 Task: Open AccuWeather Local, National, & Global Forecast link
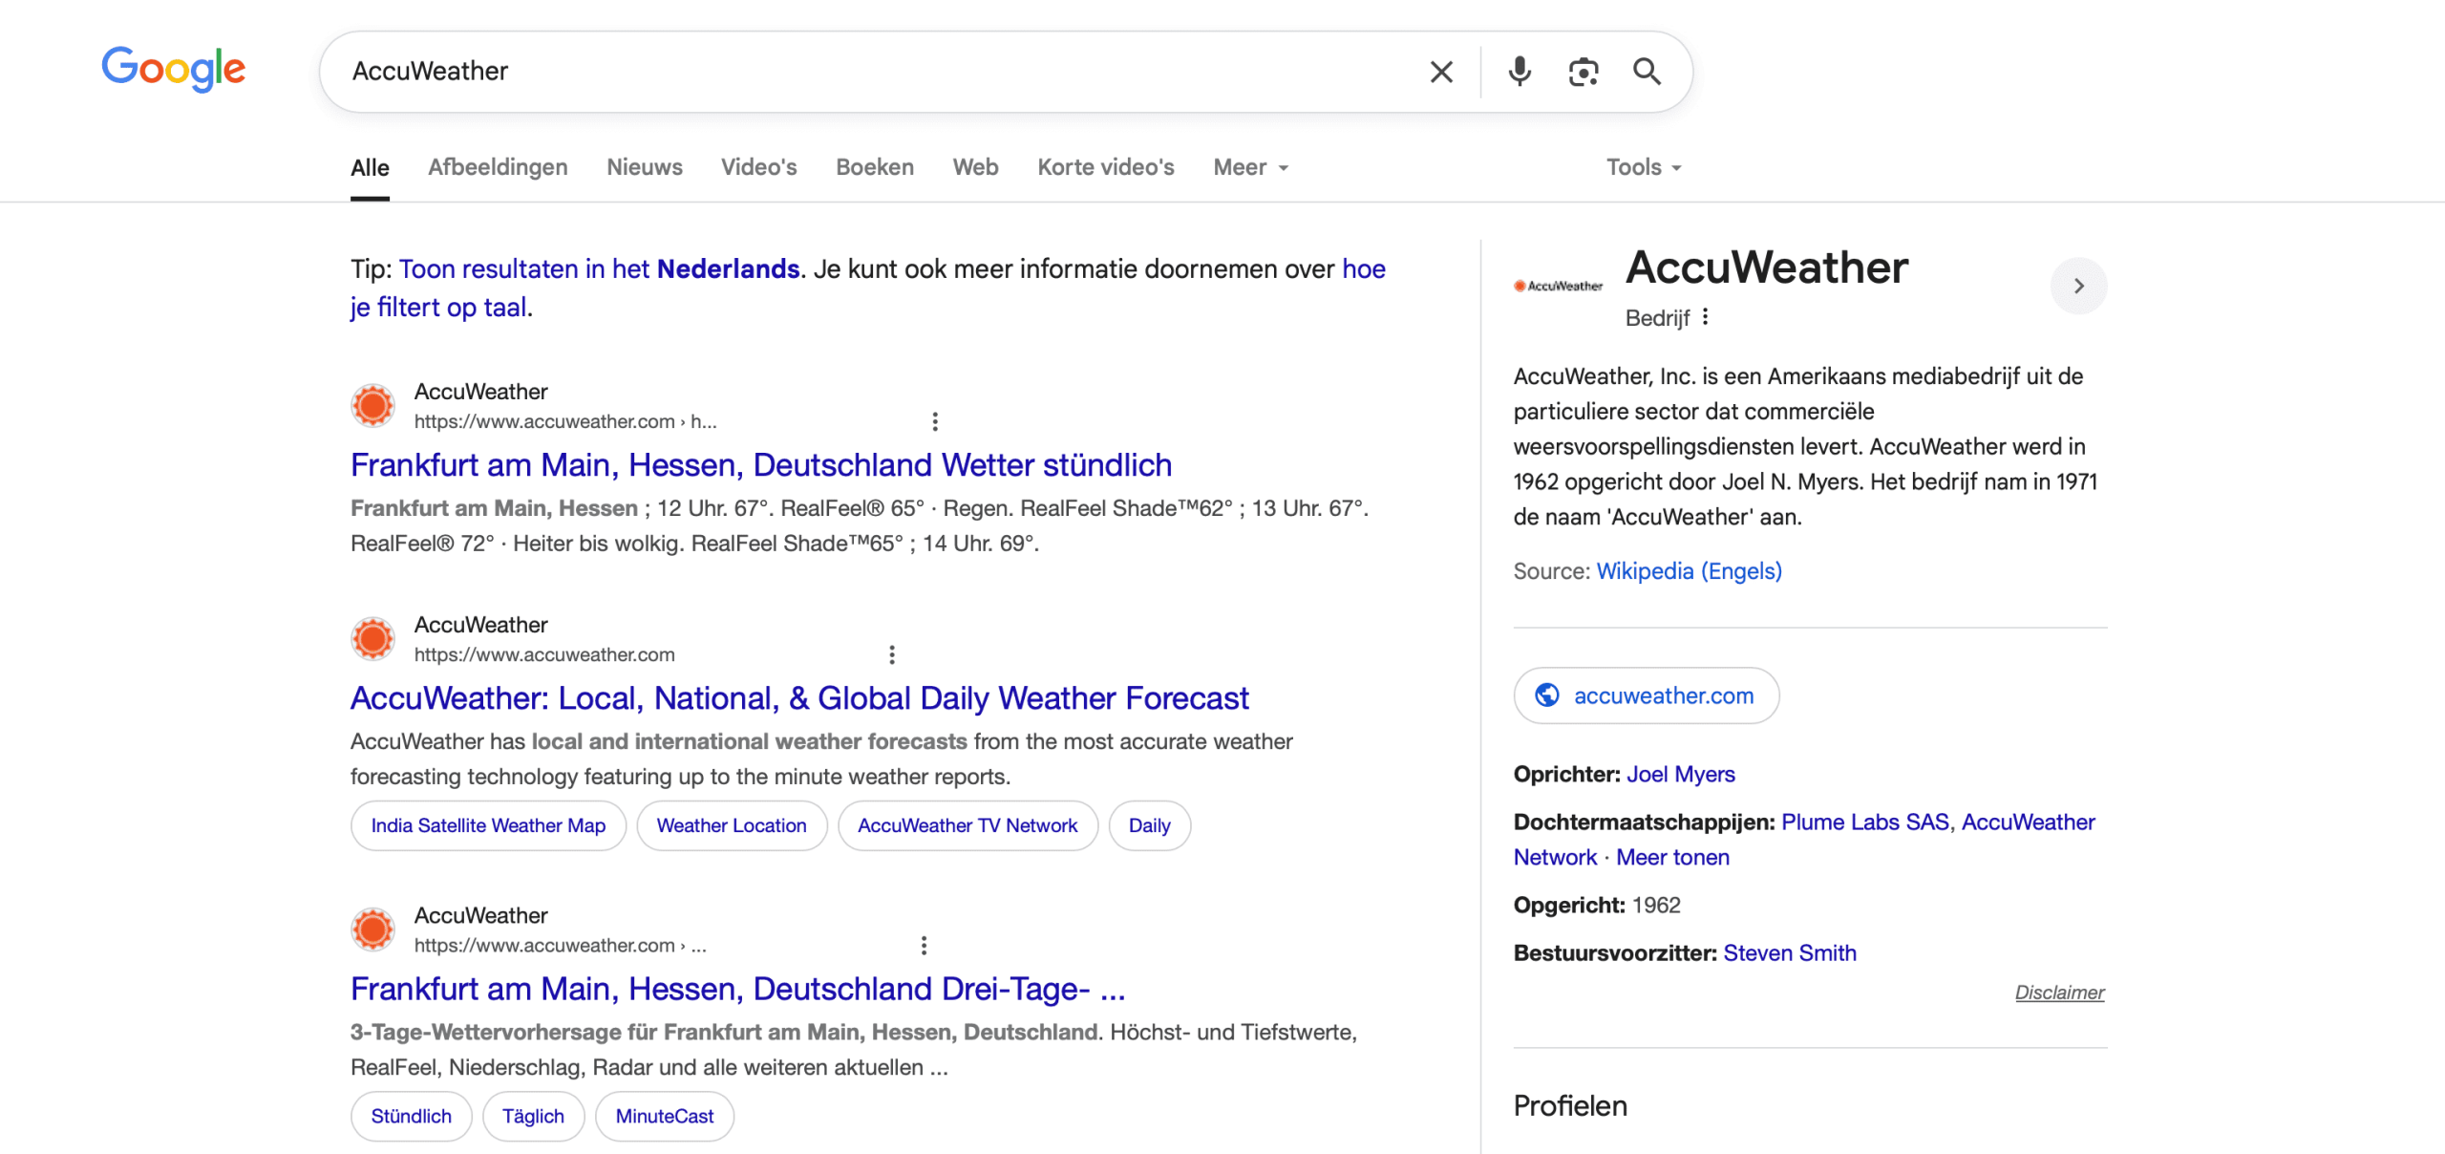click(x=799, y=698)
